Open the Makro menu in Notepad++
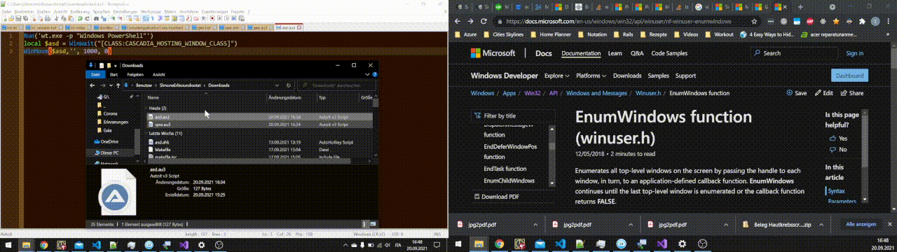Screen dimensions: 897x252 coord(170,12)
